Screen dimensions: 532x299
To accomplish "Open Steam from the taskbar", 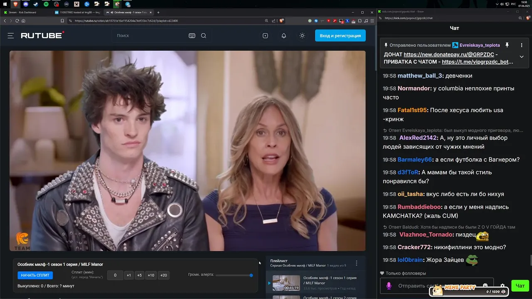I will (36, 4).
